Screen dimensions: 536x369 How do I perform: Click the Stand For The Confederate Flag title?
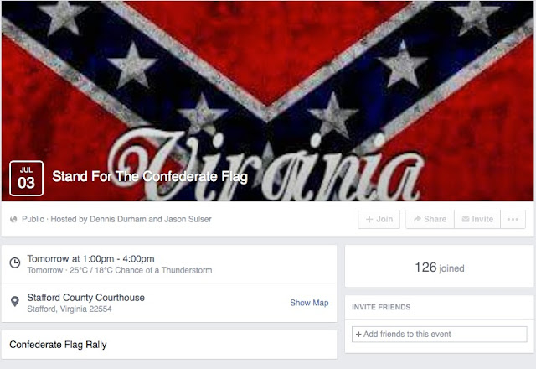pos(150,177)
